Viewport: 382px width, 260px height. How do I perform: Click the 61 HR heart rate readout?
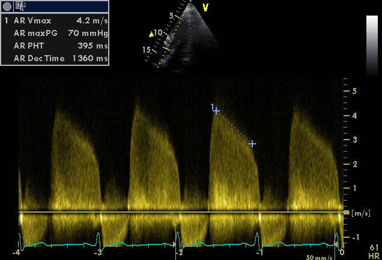pyautogui.click(x=373, y=251)
